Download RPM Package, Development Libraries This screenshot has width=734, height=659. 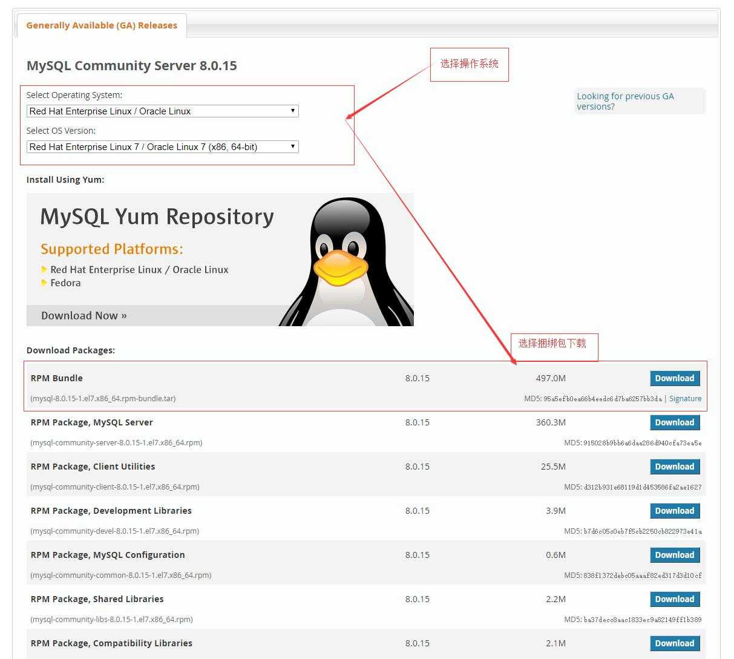(x=675, y=511)
